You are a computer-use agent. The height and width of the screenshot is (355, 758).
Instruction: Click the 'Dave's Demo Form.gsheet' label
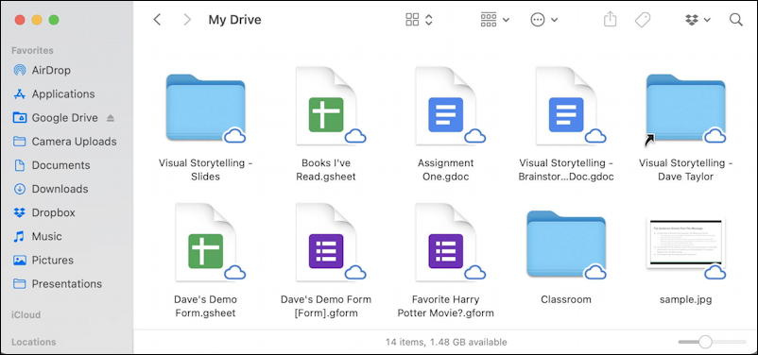pyautogui.click(x=205, y=306)
